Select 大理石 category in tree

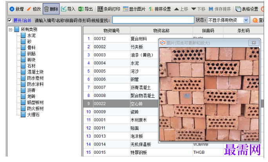[x=33, y=115]
